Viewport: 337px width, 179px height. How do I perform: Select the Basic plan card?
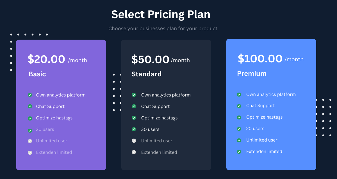[61, 105]
